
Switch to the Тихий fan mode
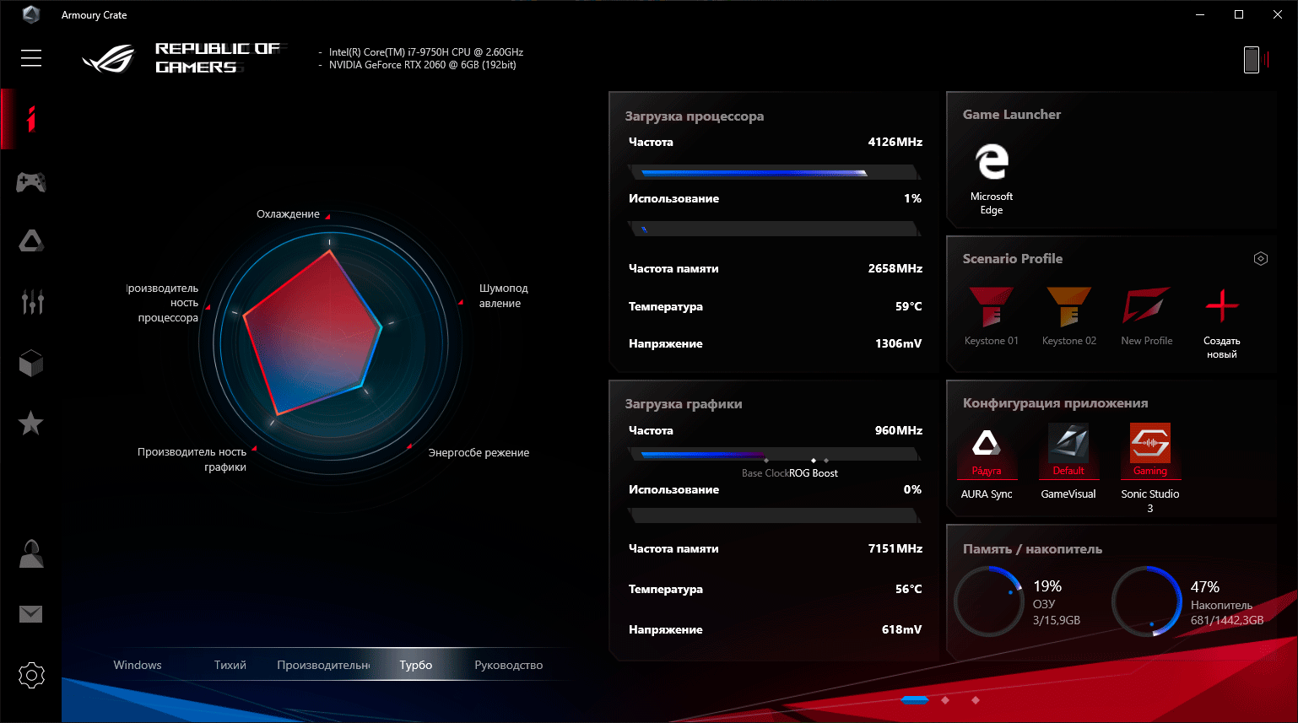point(230,665)
